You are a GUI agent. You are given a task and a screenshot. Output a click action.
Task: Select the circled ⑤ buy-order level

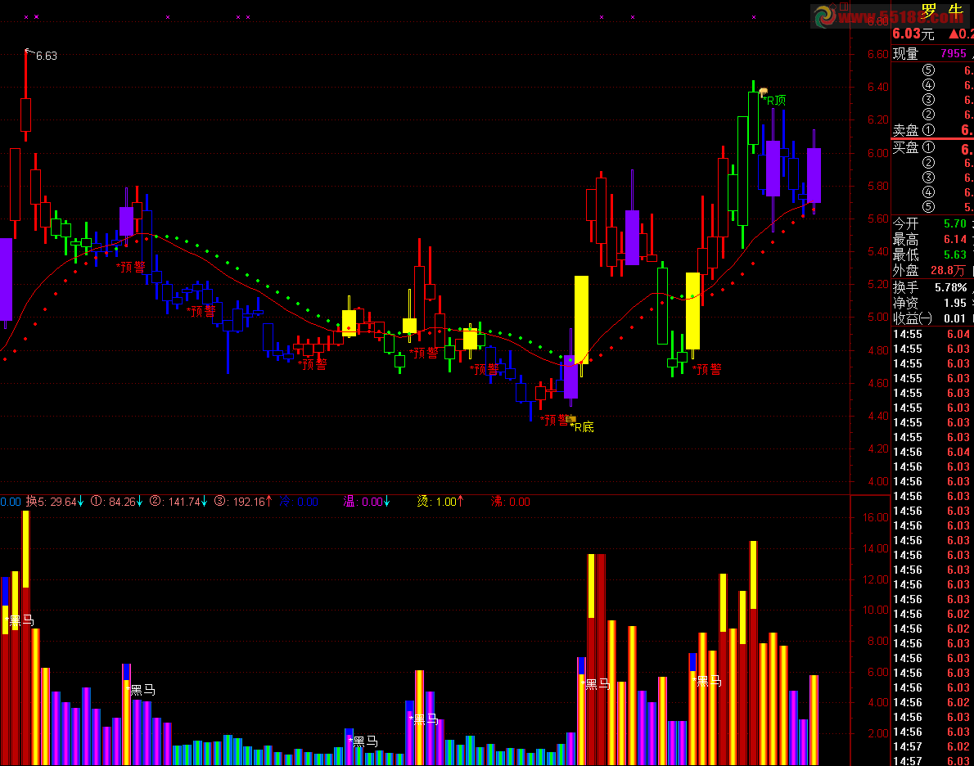point(929,207)
